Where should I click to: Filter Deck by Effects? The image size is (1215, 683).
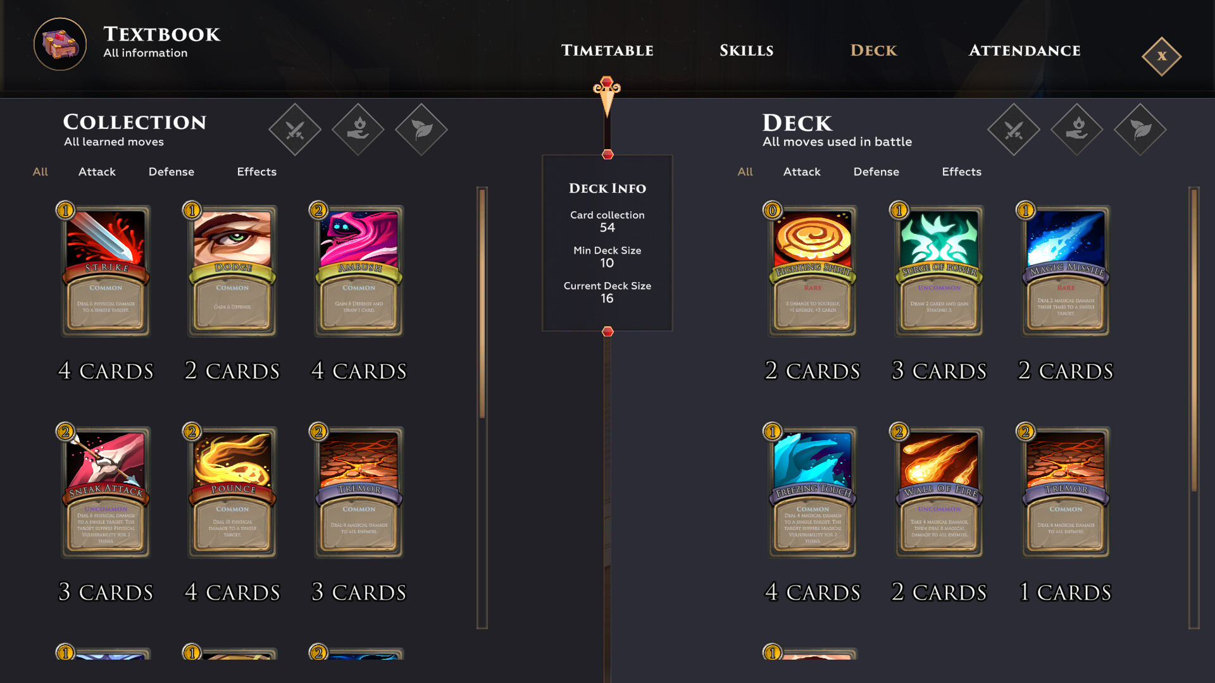point(962,171)
